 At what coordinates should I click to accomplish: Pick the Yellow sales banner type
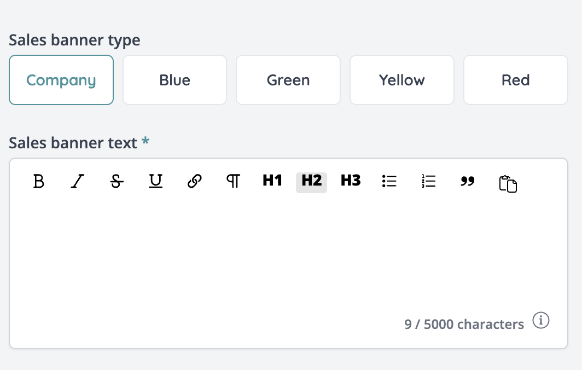402,80
